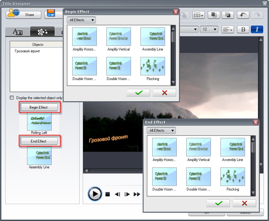Cancel End Effect with red X button
Screen dimensions: 269x221
pos(244,203)
